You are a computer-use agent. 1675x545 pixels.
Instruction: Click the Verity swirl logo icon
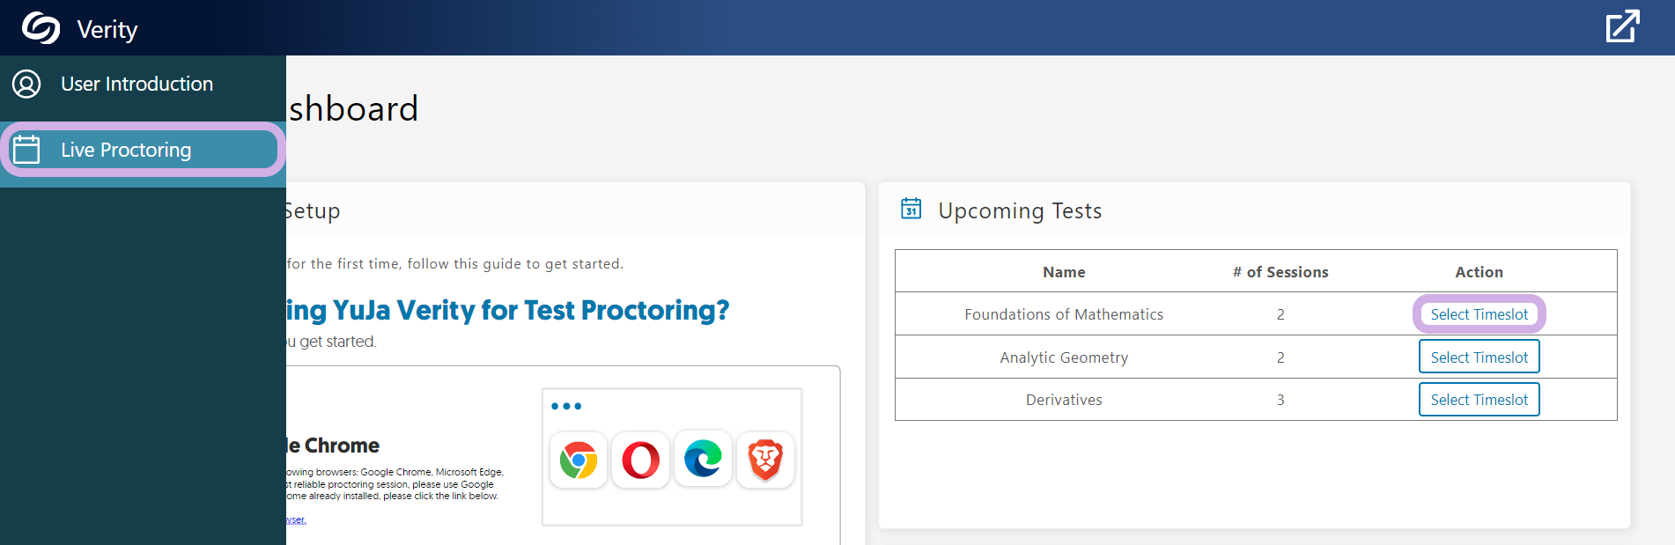pyautogui.click(x=41, y=28)
